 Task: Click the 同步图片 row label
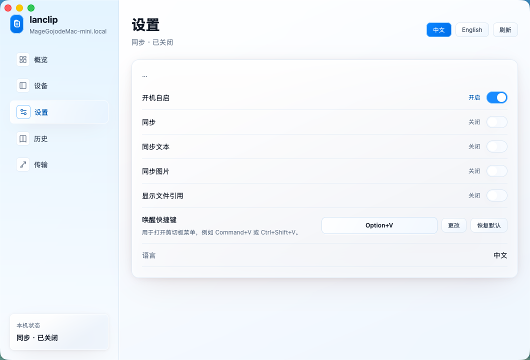[155, 171]
